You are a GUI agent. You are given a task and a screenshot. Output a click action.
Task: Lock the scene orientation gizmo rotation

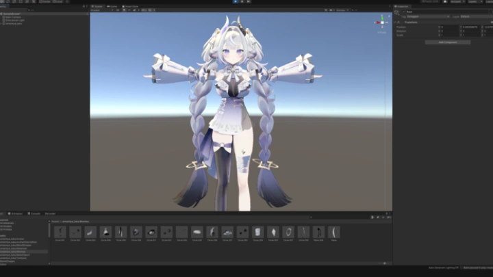point(389,16)
